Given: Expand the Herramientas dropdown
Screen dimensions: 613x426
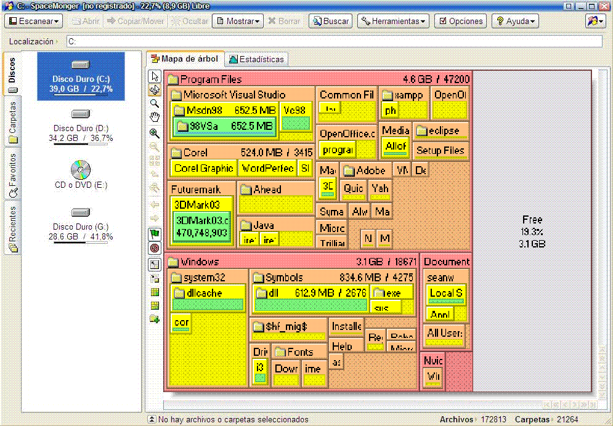Looking at the screenshot, I should pos(393,21).
